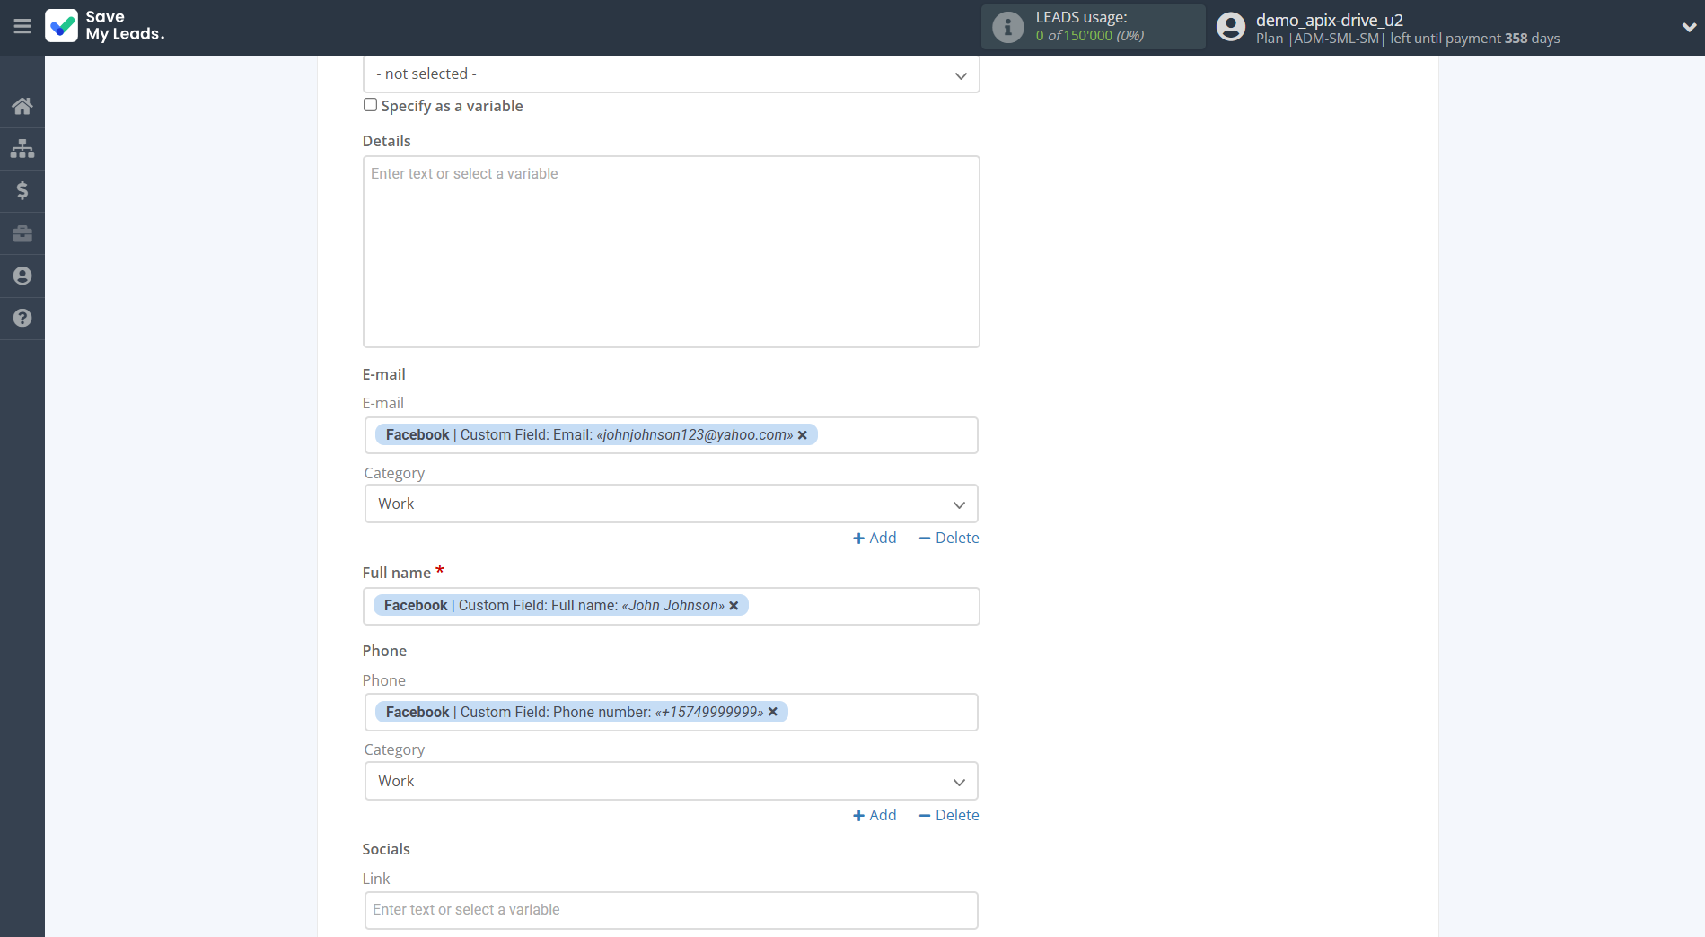Expand the account menu chevron
The width and height of the screenshot is (1705, 937).
pos(1688,27)
